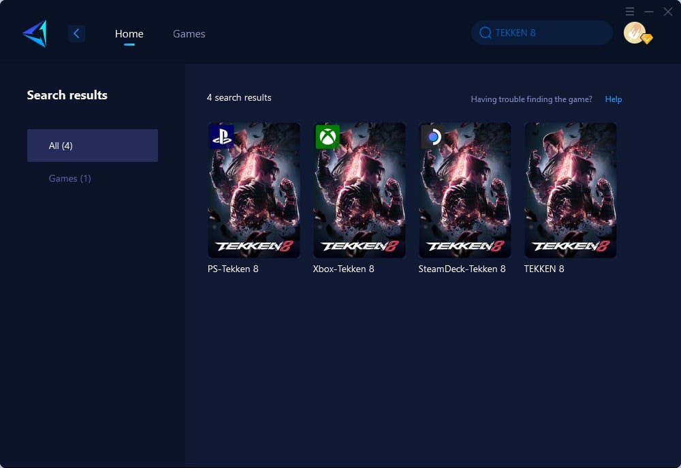This screenshot has height=468, width=681.
Task: Click the search magnifier icon
Action: tap(485, 33)
